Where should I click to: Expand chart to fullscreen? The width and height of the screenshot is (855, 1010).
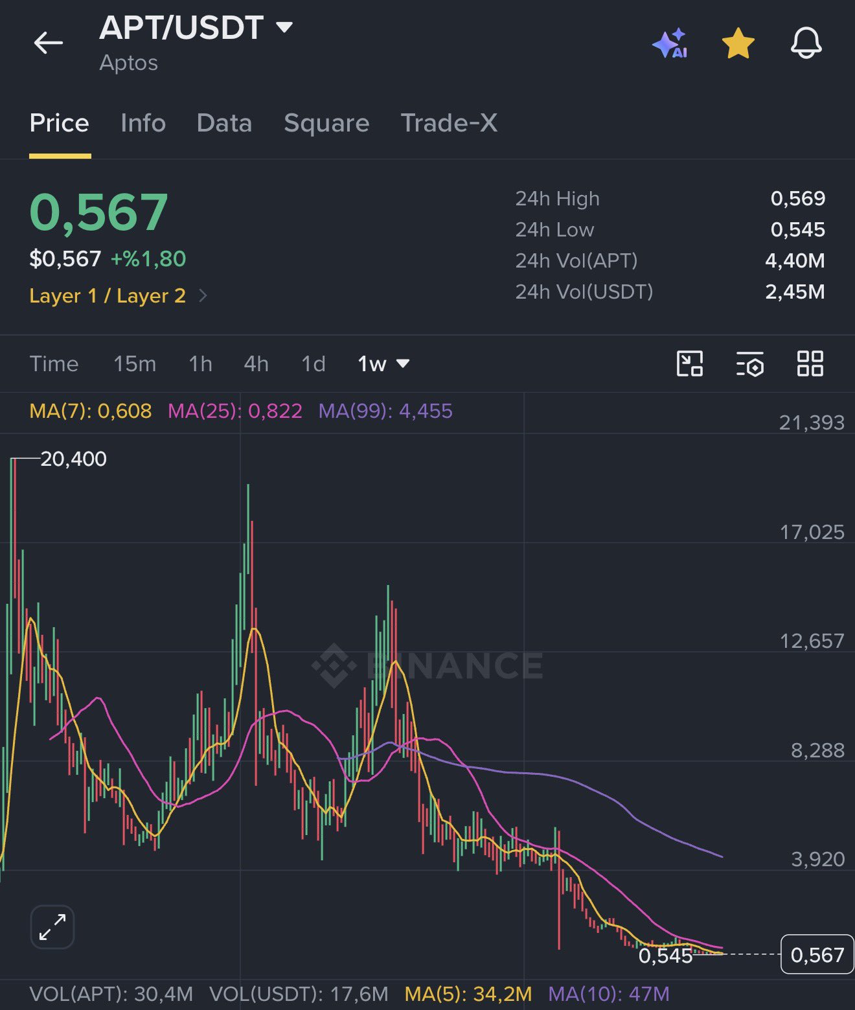[x=52, y=927]
